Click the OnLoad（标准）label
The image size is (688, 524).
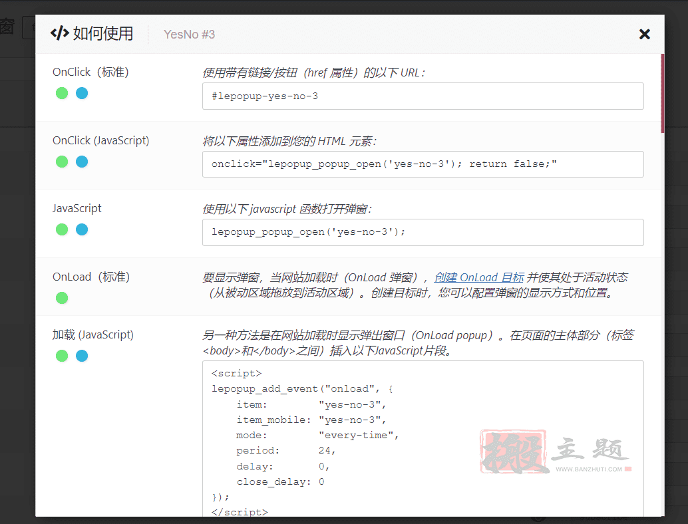91,277
